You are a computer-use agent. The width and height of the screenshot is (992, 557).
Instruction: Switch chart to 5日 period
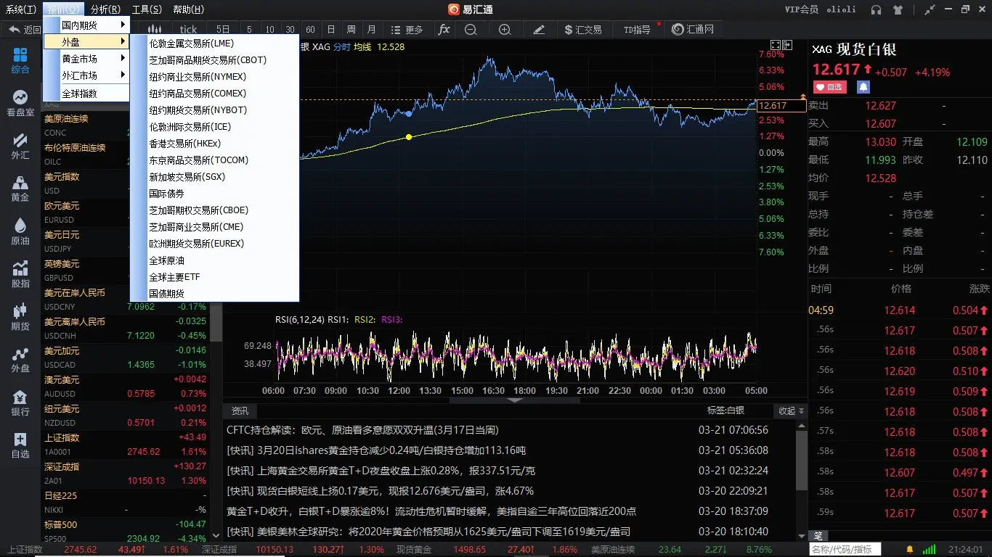(223, 30)
